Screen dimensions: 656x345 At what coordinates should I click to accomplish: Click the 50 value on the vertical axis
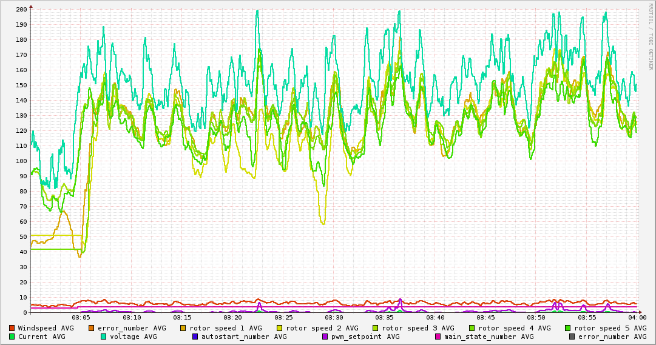[23, 236]
